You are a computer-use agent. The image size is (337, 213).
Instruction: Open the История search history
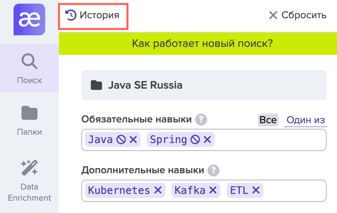pyautogui.click(x=93, y=15)
